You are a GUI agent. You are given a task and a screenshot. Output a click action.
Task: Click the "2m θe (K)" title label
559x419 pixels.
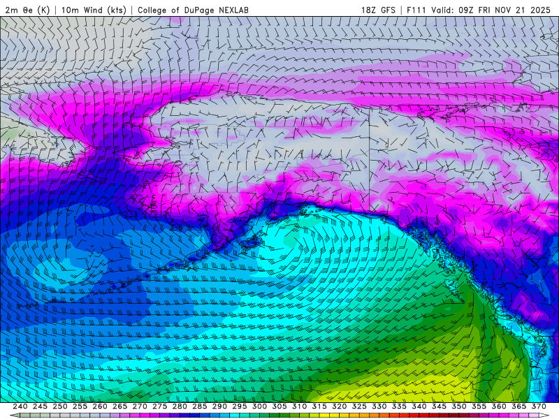27,10
